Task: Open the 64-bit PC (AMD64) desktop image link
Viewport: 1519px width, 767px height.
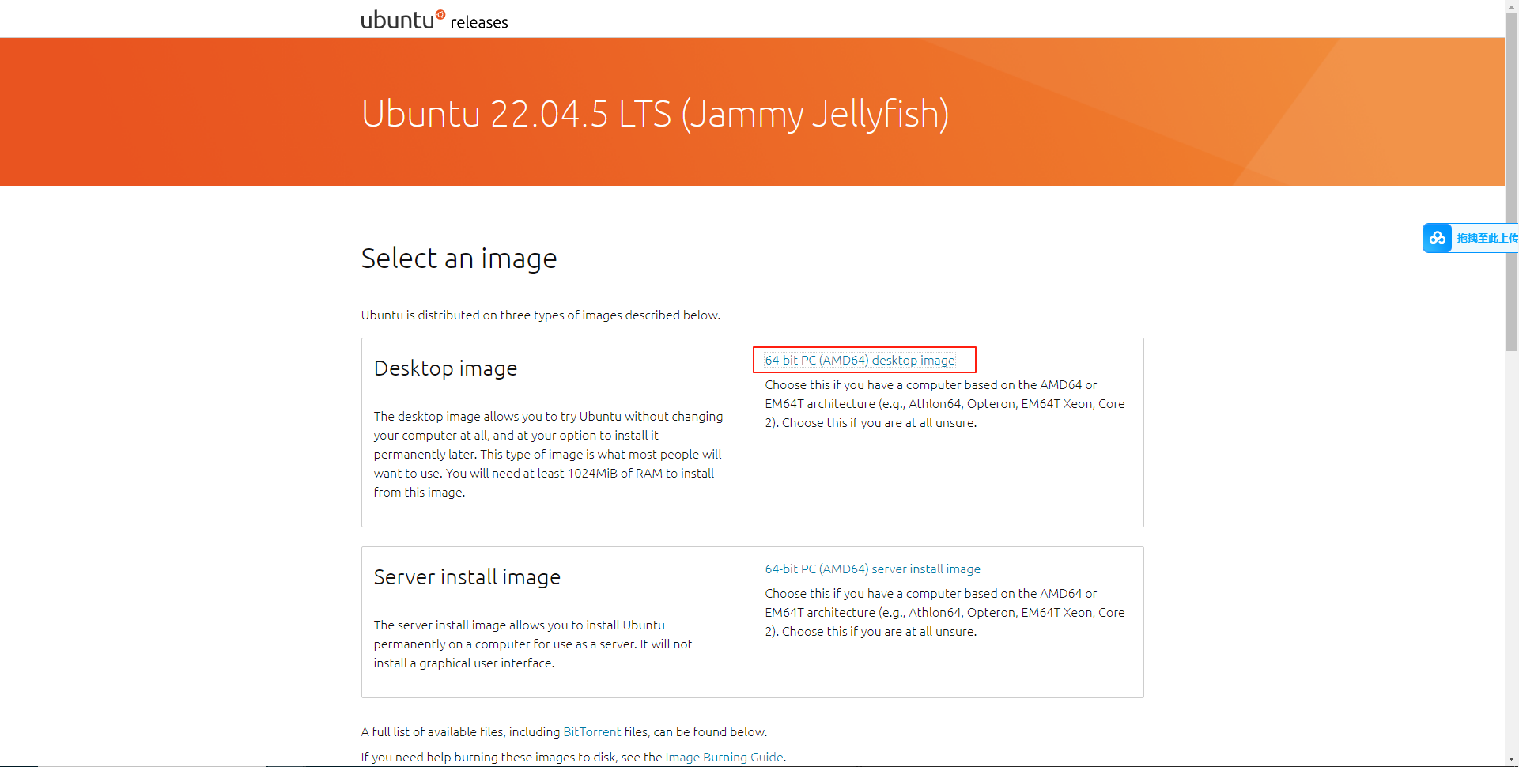Action: pos(860,360)
